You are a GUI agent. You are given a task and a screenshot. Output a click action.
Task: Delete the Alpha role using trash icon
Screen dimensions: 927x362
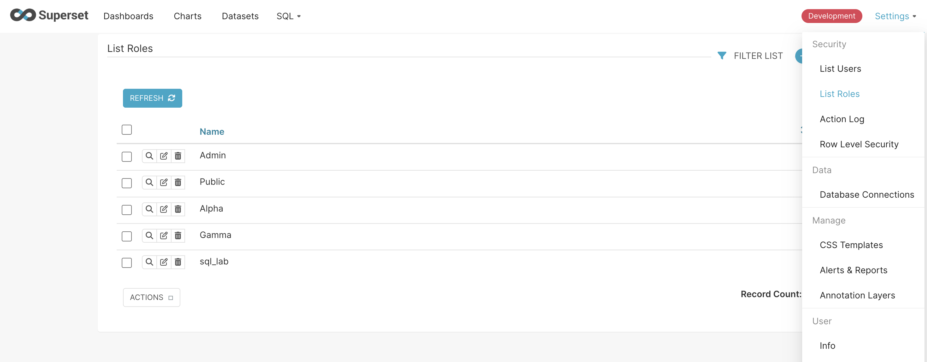(178, 209)
